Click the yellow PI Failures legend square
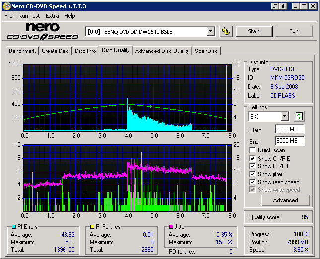 click(x=92, y=227)
